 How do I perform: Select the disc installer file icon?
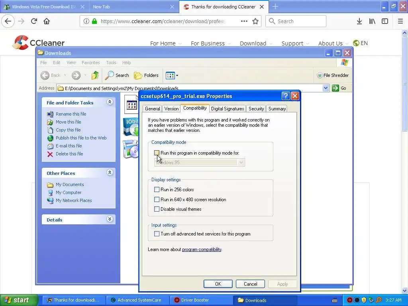(131, 149)
